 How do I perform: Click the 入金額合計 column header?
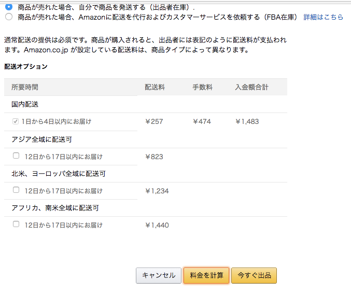[x=251, y=87]
